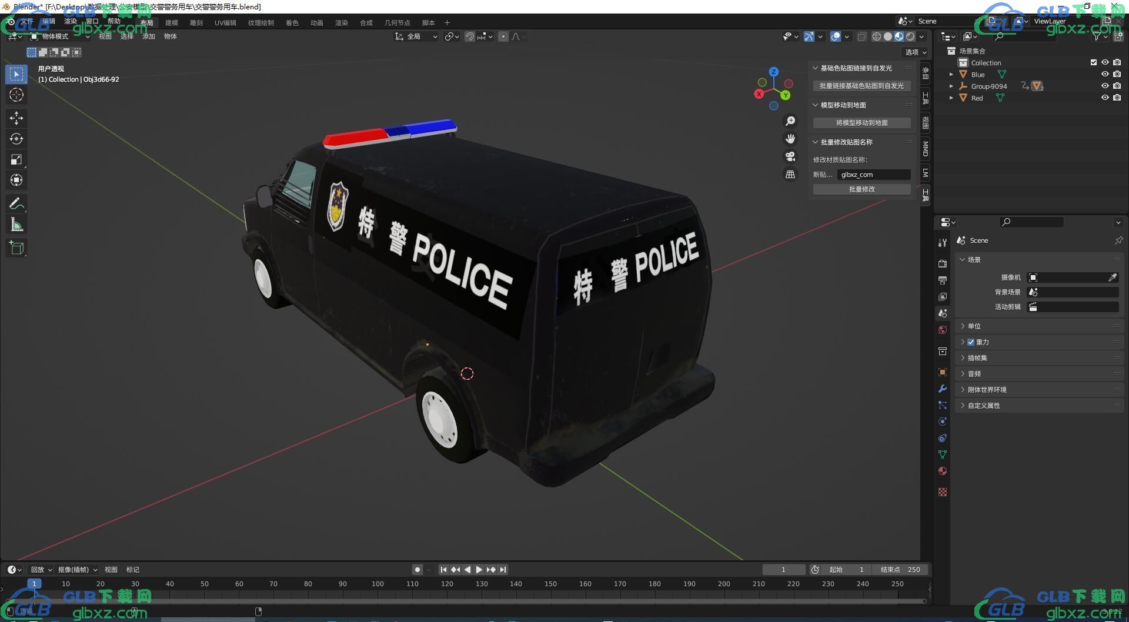Switch to the 着色 workspace tab
1129x622 pixels.
[292, 23]
